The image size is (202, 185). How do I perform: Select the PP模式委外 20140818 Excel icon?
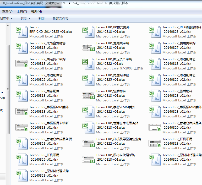point(88,32)
